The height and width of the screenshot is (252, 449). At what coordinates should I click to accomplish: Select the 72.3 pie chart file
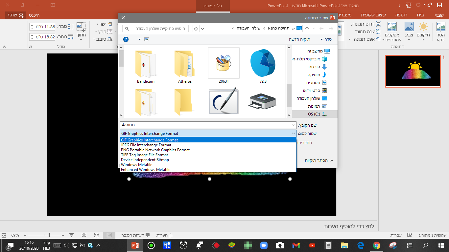tap(263, 67)
